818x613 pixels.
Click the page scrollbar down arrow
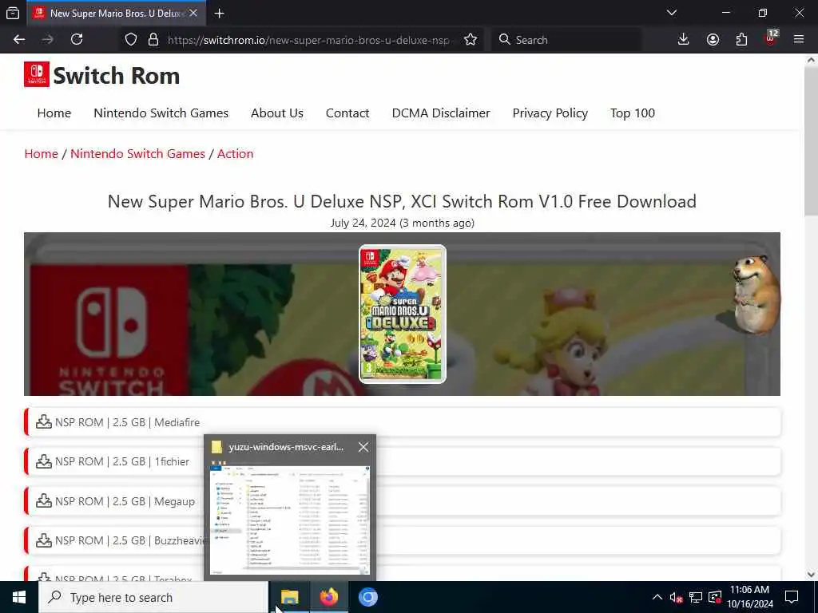point(811,575)
